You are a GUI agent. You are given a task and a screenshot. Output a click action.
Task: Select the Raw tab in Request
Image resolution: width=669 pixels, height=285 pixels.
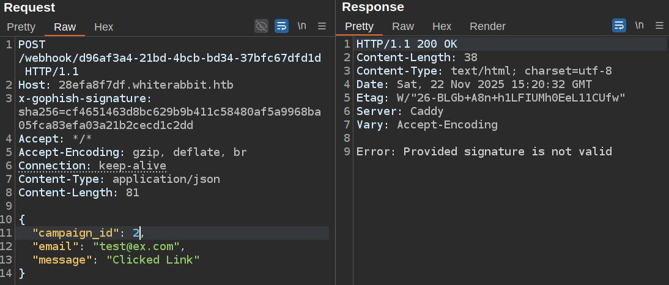tap(65, 27)
